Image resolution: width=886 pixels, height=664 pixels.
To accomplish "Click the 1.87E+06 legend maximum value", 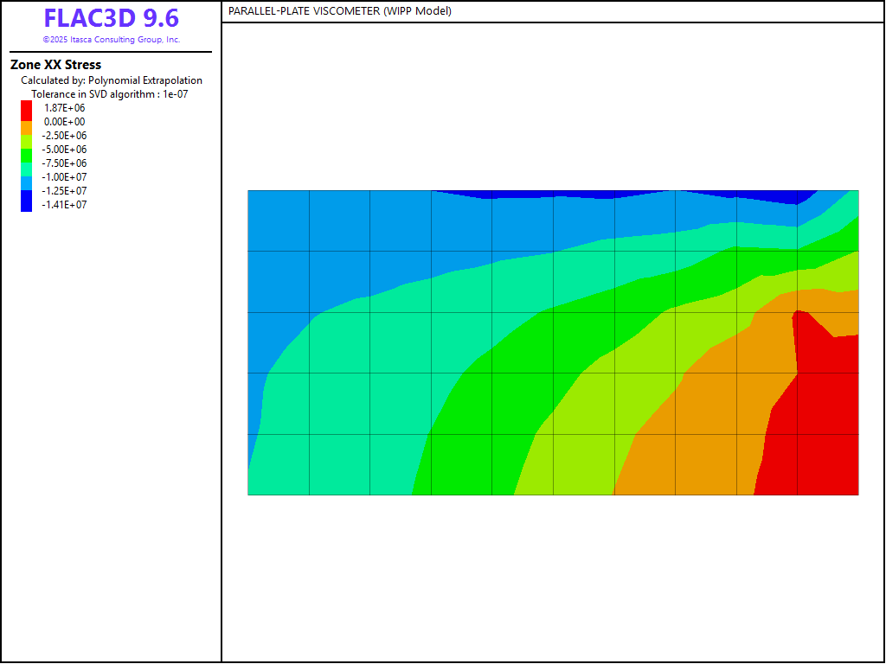I will (65, 108).
